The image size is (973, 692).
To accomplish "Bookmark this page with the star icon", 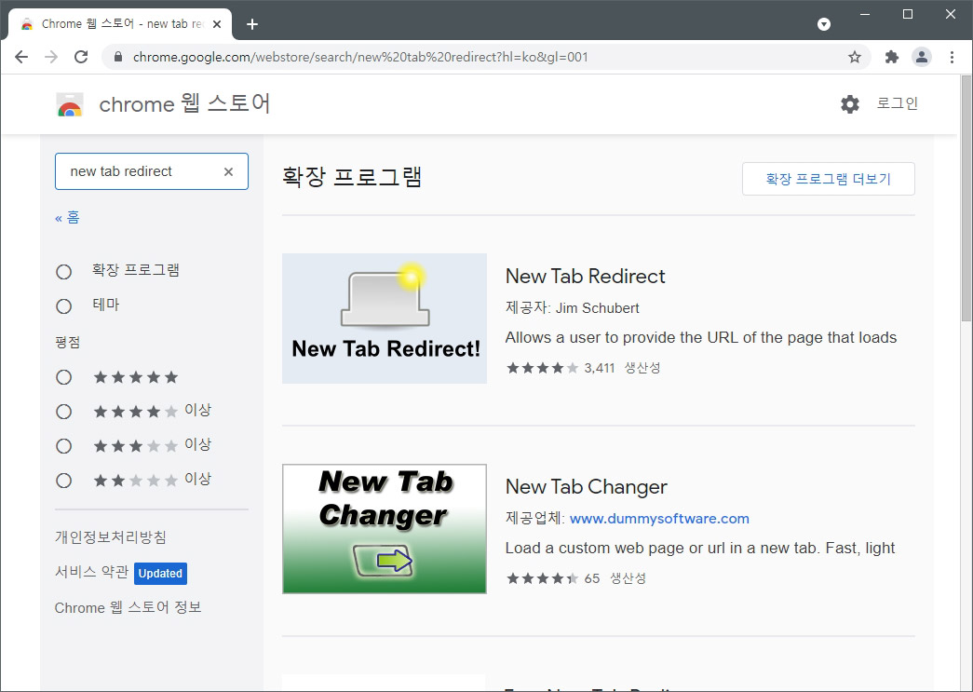I will click(855, 57).
